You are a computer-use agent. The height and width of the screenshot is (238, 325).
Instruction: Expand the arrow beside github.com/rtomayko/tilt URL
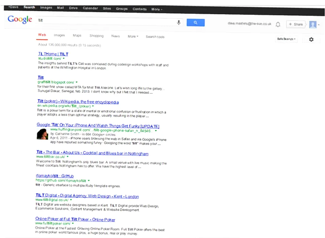pos(88,181)
